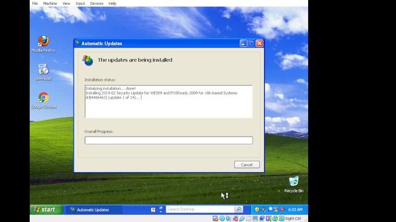Click the Right Ctrl host key label
This screenshot has height=222, width=396.
(x=293, y=218)
